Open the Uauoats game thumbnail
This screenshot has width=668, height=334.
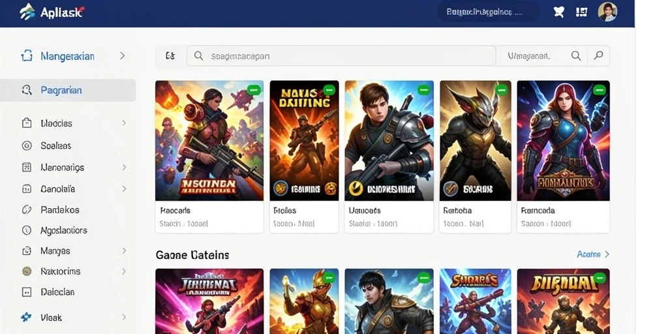coord(389,141)
